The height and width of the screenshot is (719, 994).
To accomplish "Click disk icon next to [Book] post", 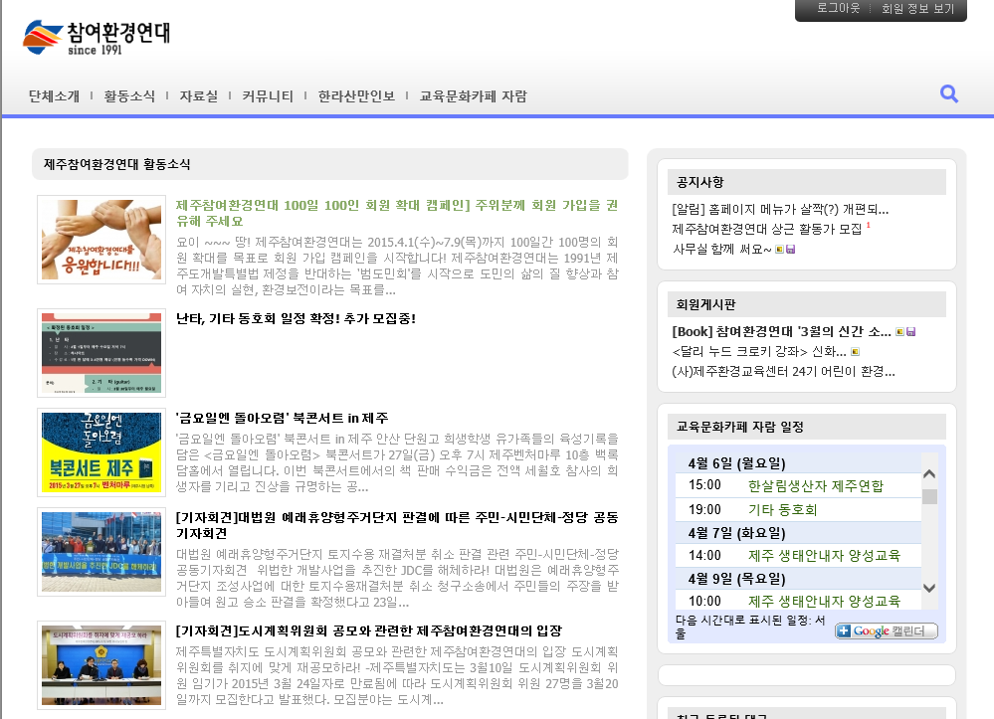I will click(911, 331).
